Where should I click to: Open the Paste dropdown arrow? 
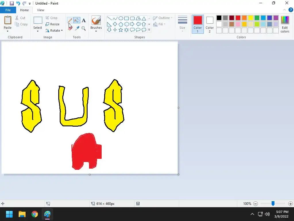click(8, 31)
